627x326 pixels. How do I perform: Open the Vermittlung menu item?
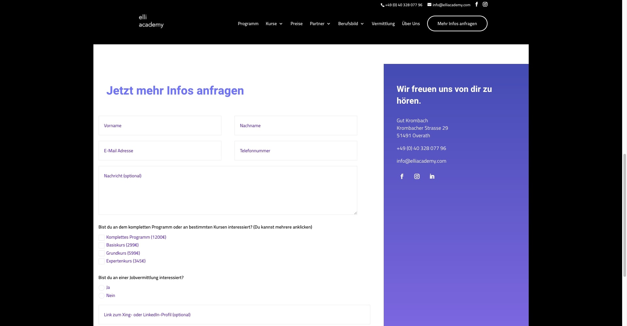[x=383, y=23]
